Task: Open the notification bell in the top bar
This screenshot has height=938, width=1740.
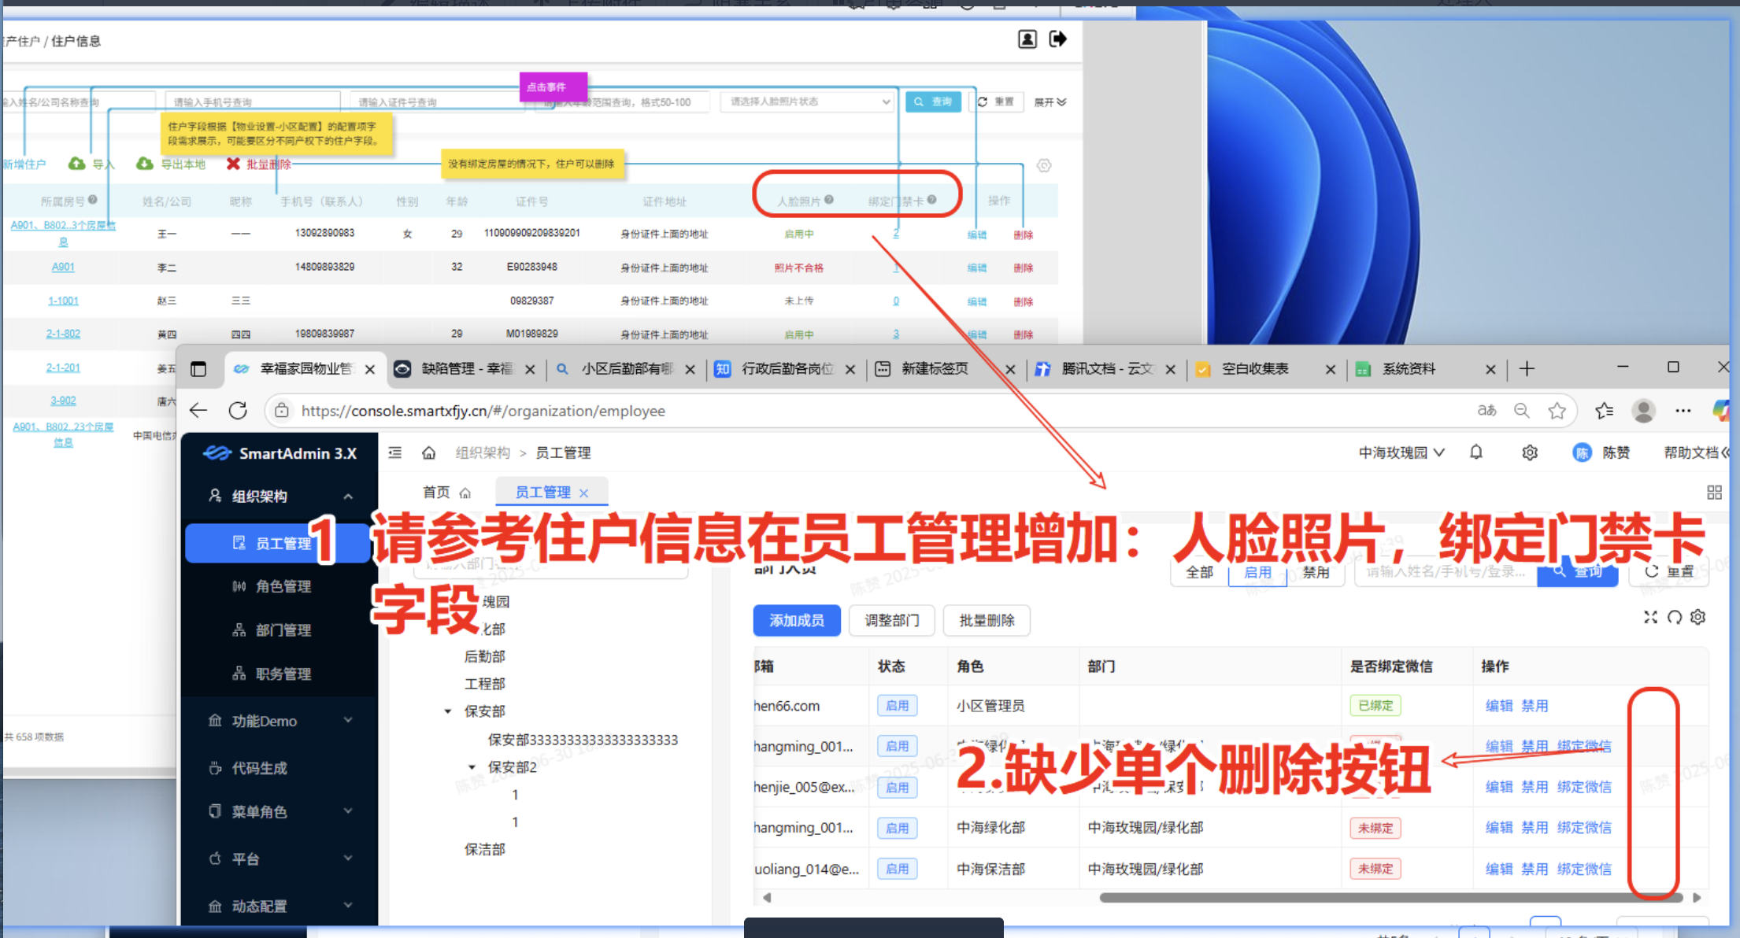Action: [x=1476, y=452]
